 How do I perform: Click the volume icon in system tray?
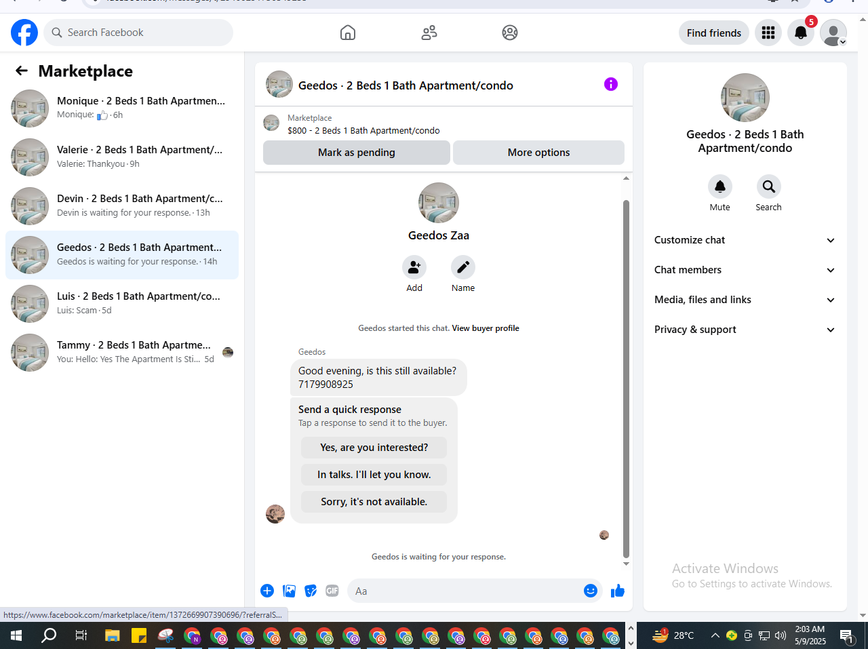781,635
